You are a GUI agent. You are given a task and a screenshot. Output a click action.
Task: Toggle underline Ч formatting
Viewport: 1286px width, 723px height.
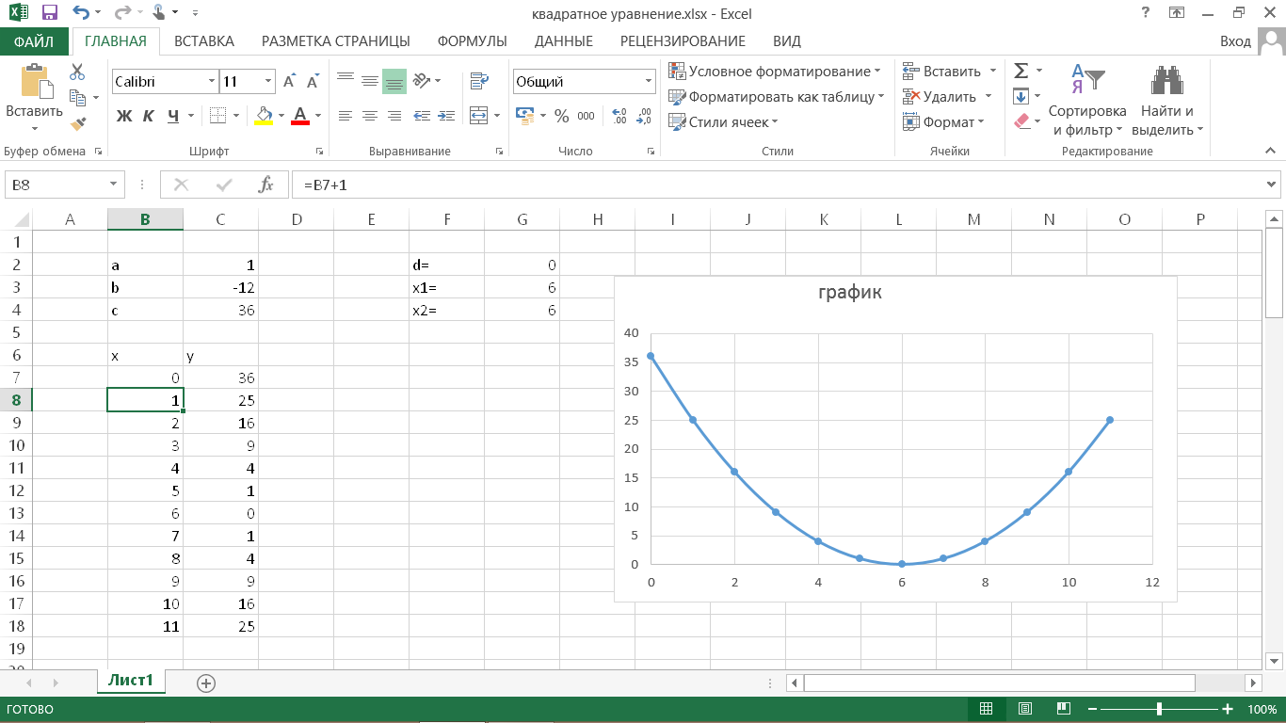[173, 116]
